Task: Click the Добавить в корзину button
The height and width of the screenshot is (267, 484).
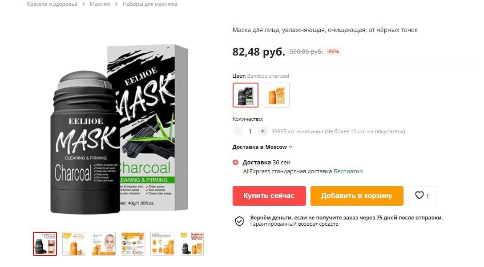Action: [357, 196]
